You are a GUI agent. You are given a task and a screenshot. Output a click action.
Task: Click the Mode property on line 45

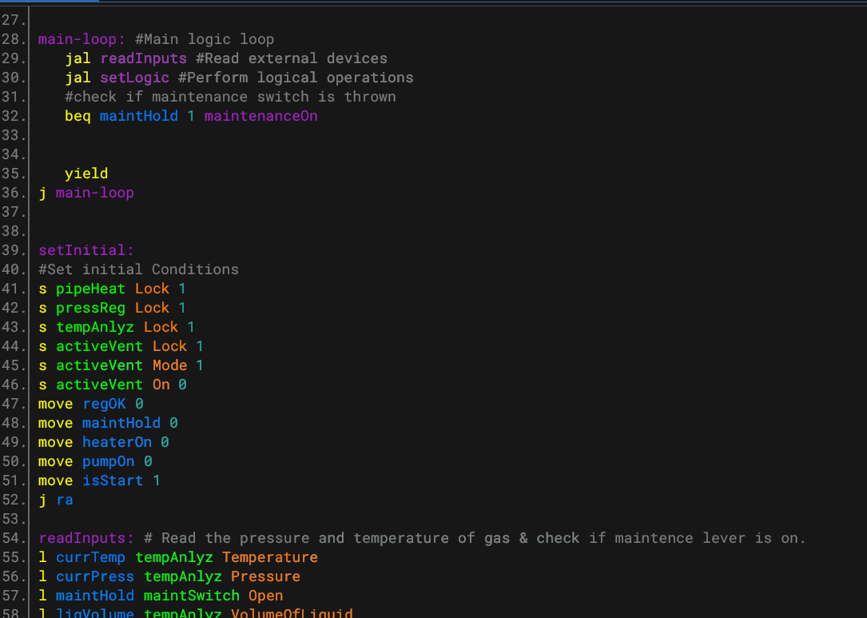tap(169, 365)
